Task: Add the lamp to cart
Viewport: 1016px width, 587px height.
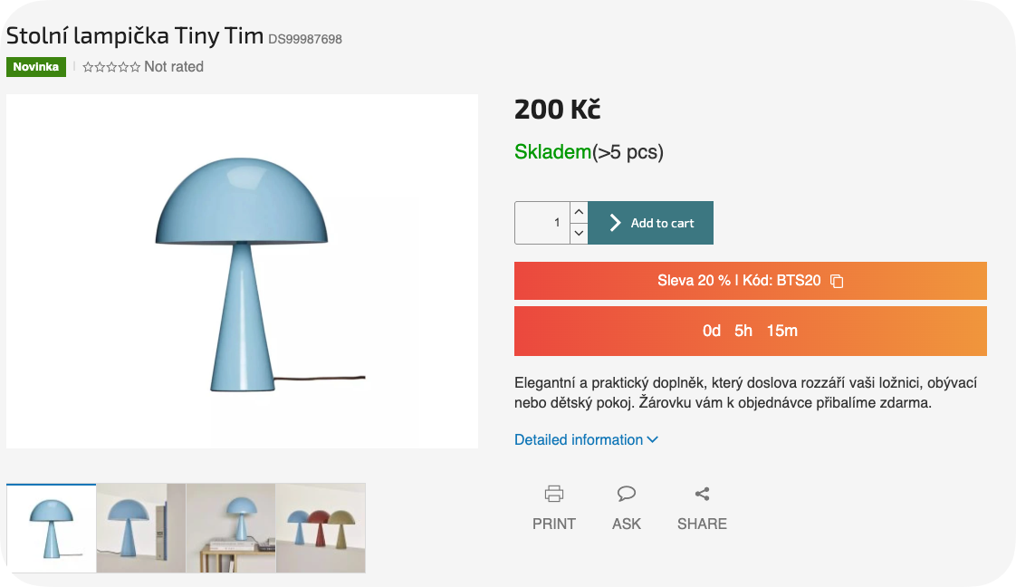Action: point(651,223)
